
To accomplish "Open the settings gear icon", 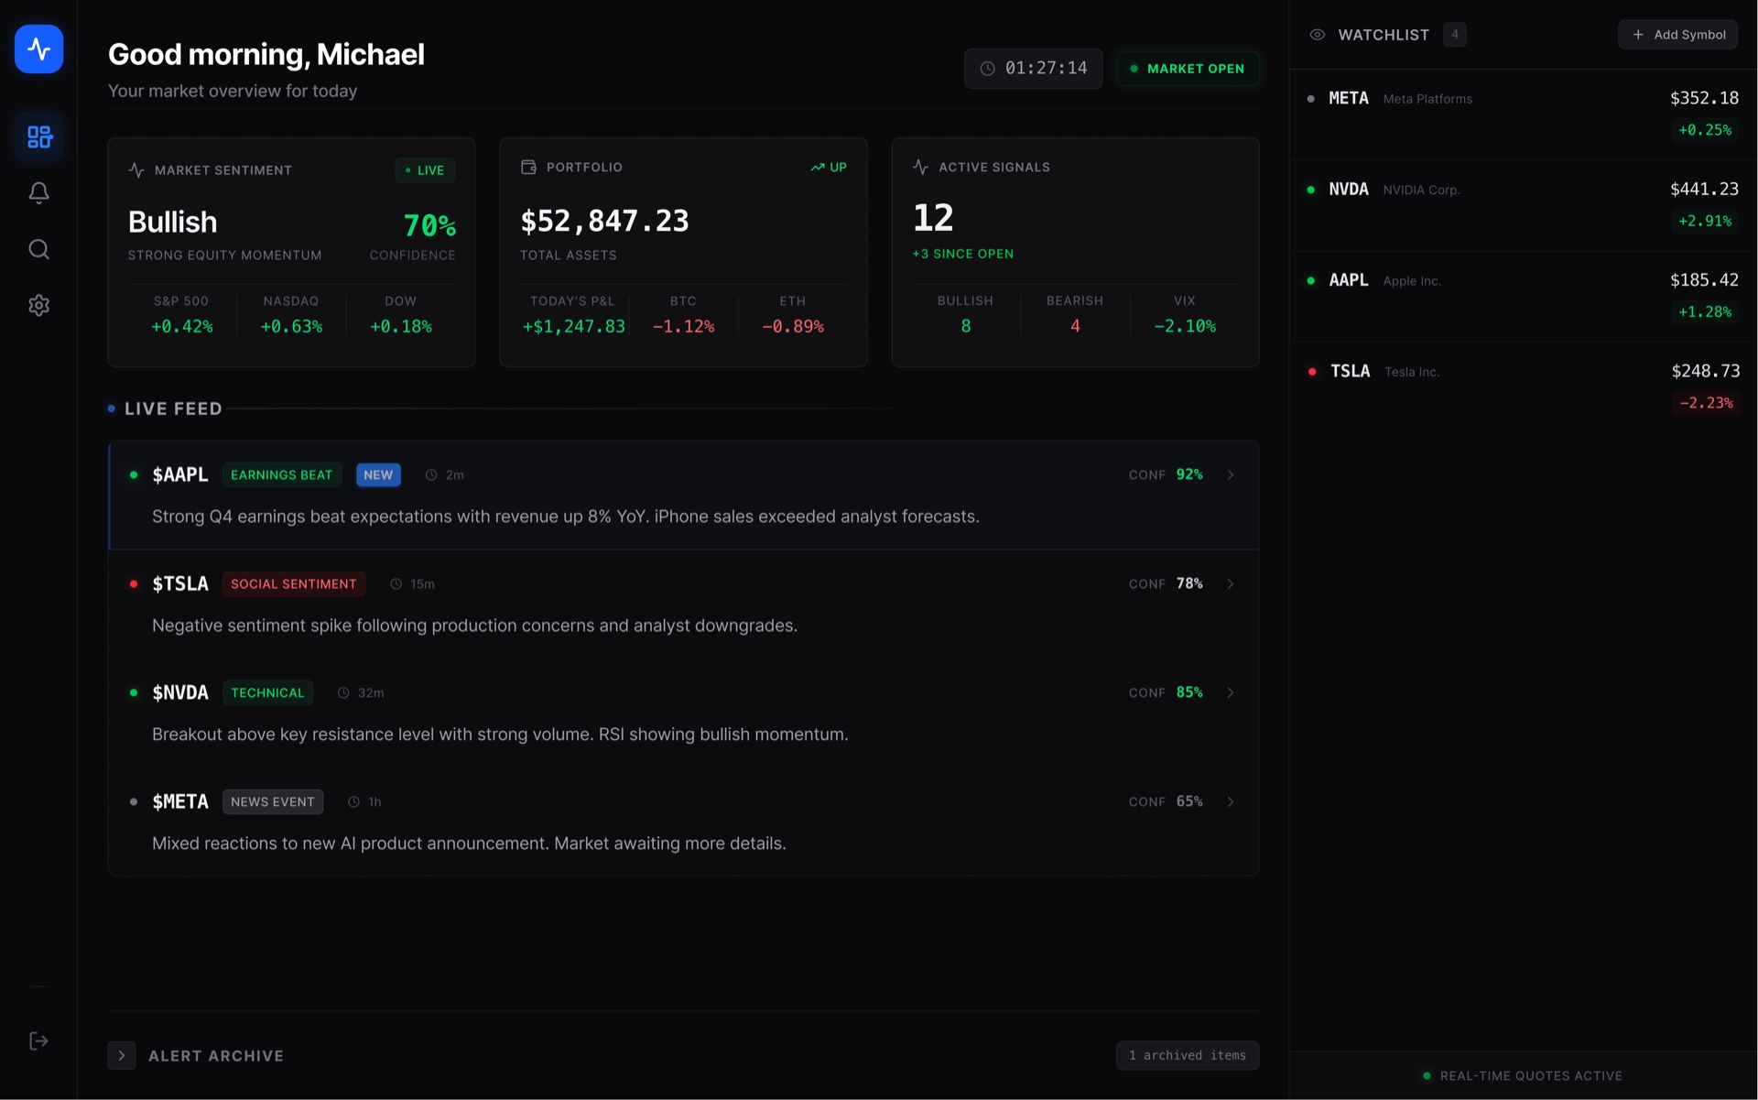I will (38, 306).
